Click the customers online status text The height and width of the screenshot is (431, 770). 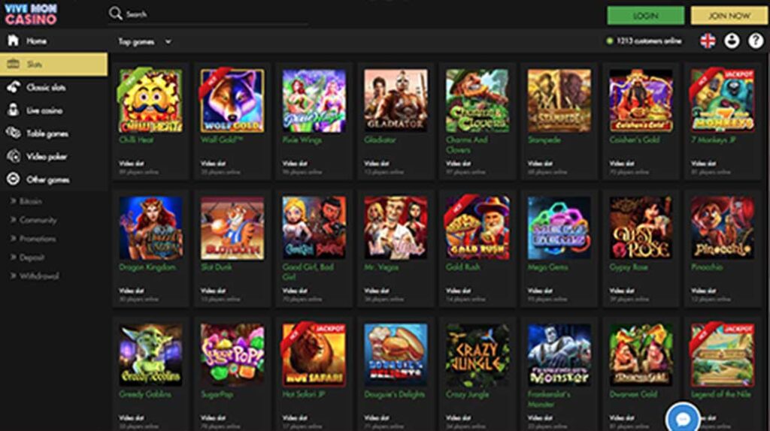tap(649, 41)
